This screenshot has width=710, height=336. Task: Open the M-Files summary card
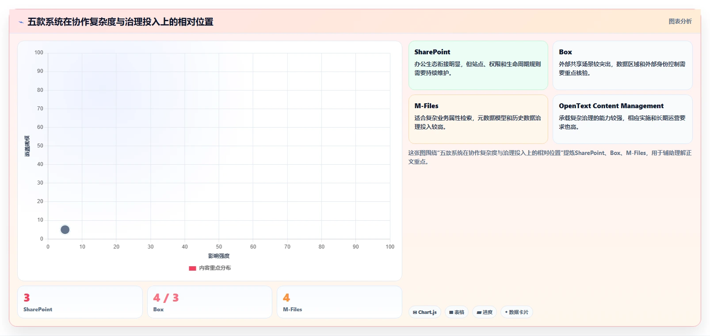click(x=478, y=119)
